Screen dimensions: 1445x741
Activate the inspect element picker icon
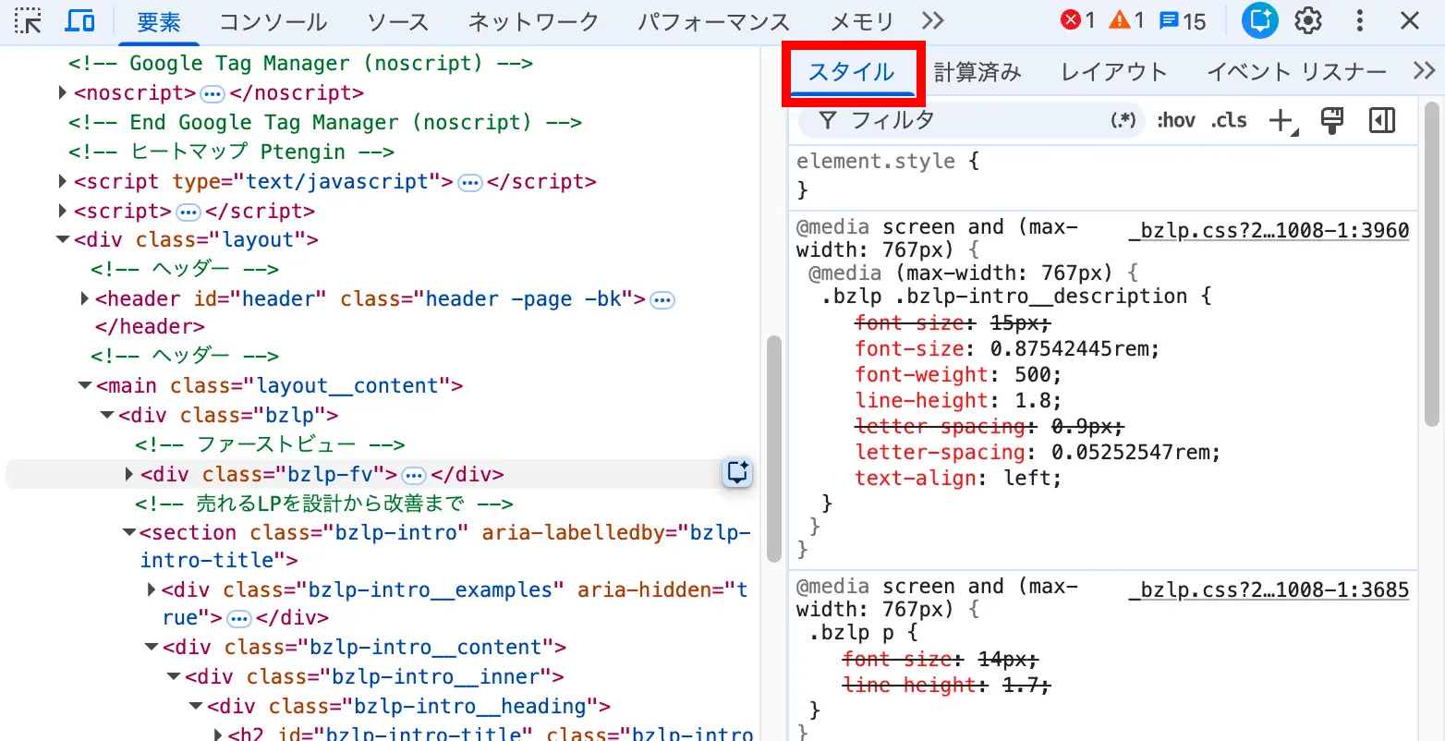pyautogui.click(x=29, y=20)
